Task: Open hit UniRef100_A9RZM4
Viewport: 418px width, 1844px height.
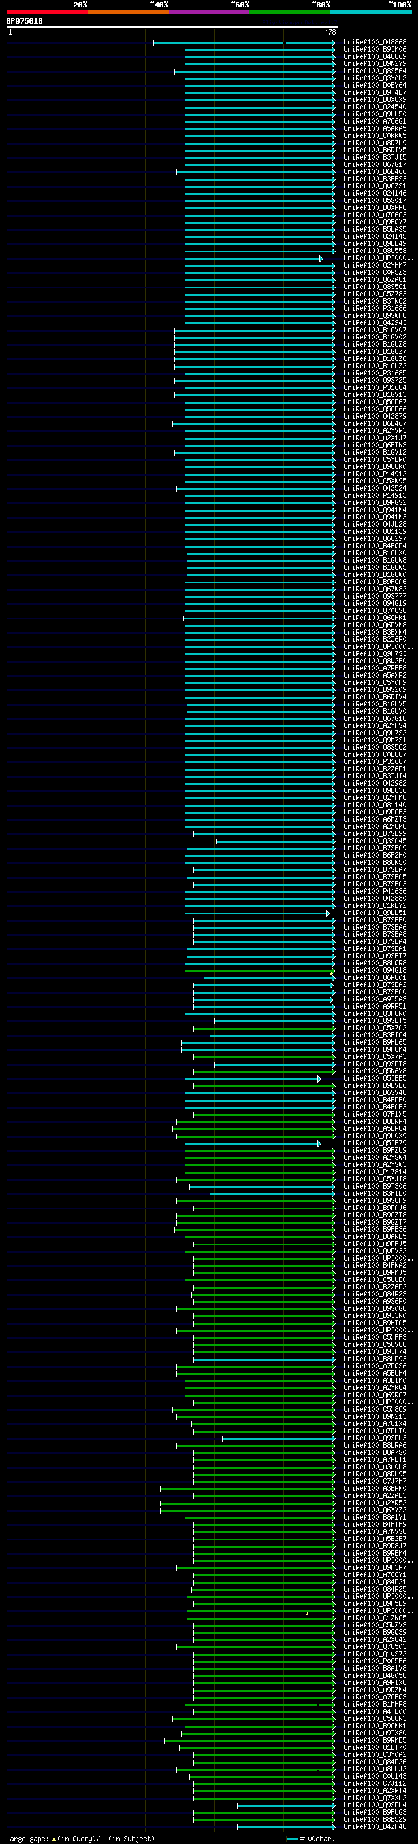Action: (374, 1690)
